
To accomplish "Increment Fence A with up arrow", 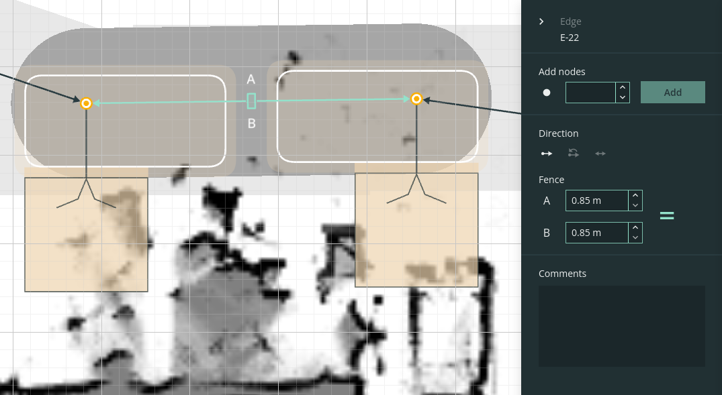I will point(635,195).
